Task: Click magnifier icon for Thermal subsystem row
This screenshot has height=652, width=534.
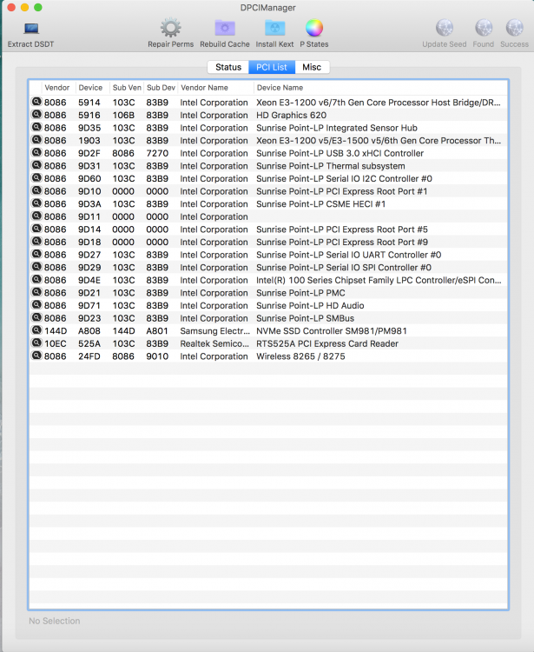Action: click(36, 165)
